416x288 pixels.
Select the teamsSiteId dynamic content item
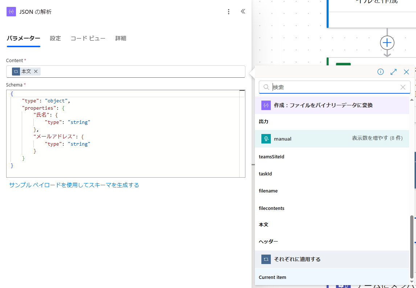332,157
